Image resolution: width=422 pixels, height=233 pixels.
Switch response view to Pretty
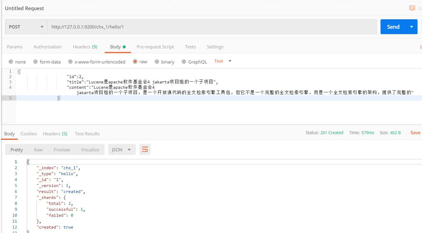(17, 150)
